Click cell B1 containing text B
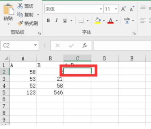This screenshot has height=129, width=151. [x=50, y=65]
